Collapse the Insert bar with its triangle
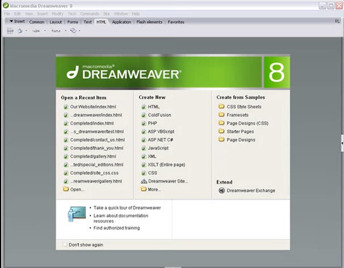 click(x=11, y=21)
